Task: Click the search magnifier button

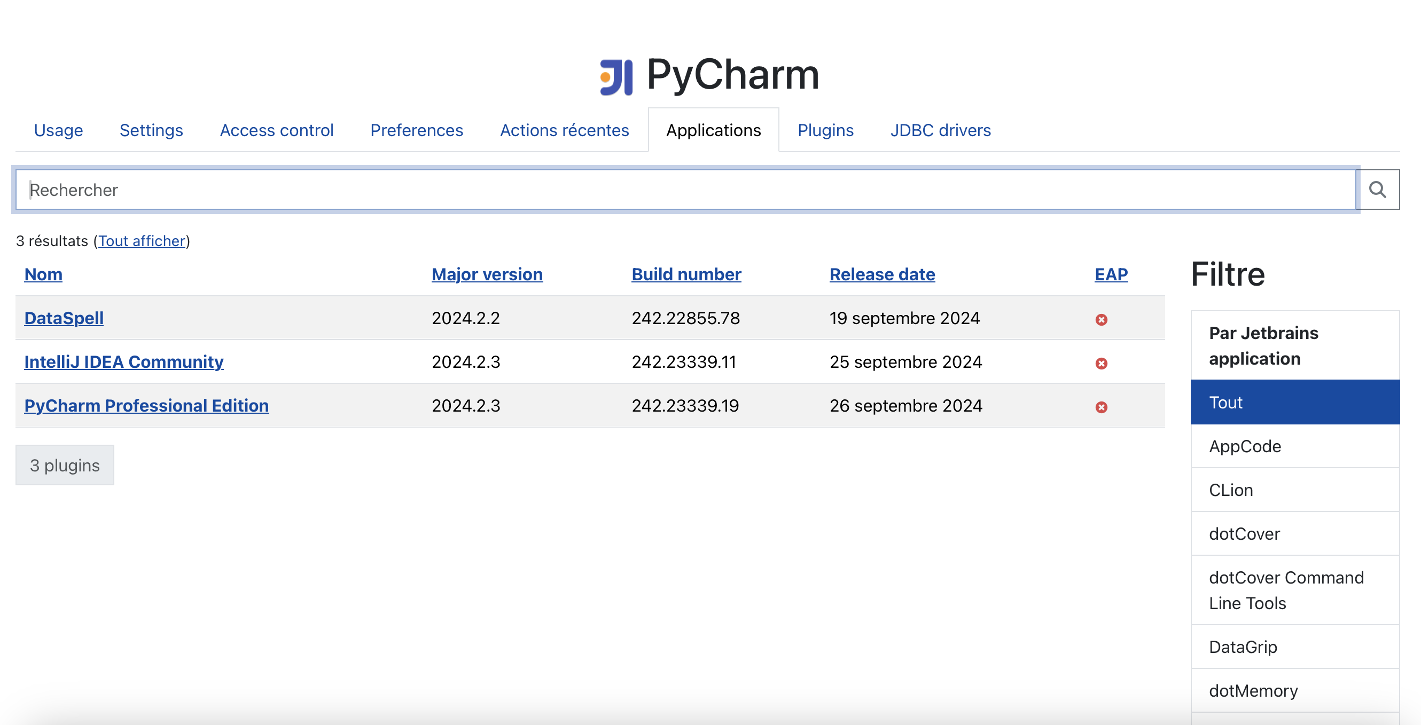Action: 1377,190
